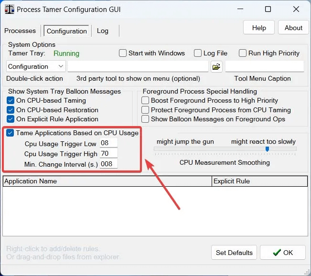The height and width of the screenshot is (276, 311).
Task: Click the Min. Change Interval field
Action: (x=108, y=164)
